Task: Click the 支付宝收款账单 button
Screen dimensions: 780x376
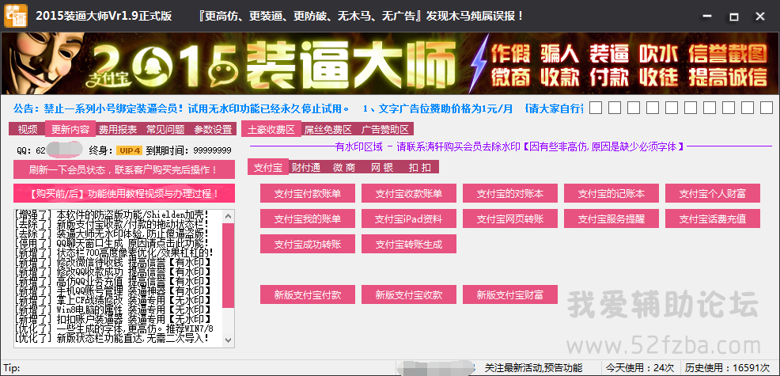Action: 408,193
